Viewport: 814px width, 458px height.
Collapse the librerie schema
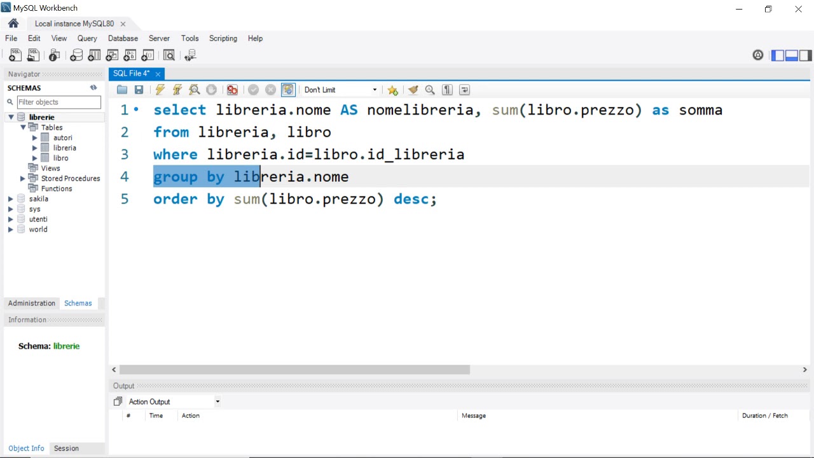tap(11, 117)
